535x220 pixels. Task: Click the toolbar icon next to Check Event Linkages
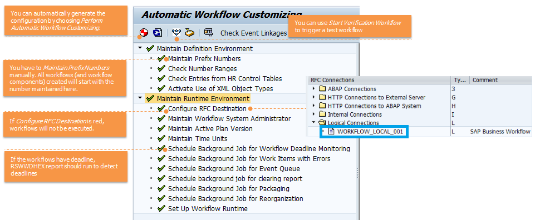tap(208, 33)
